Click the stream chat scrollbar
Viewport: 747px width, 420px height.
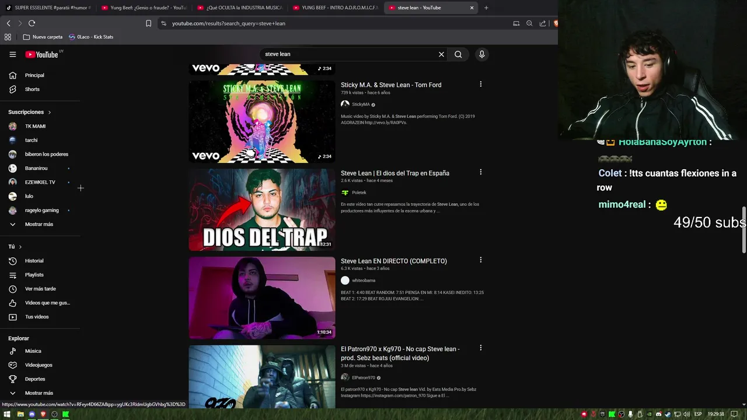coord(744,230)
